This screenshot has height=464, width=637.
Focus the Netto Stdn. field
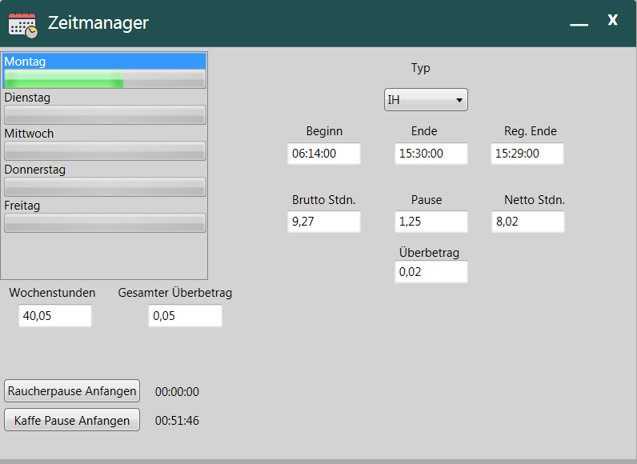click(x=527, y=222)
